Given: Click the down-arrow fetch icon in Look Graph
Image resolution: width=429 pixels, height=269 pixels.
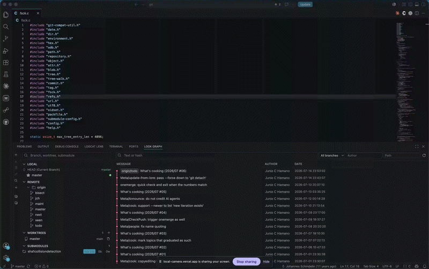Looking at the screenshot, I should pos(16,187).
